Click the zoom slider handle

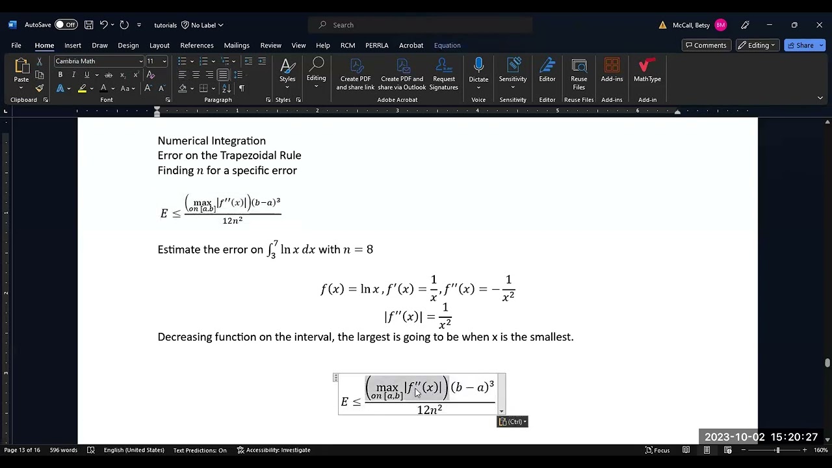pos(777,450)
